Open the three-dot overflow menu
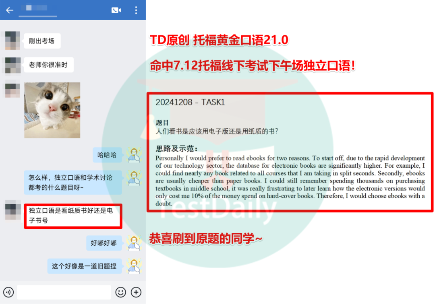 pos(136,10)
